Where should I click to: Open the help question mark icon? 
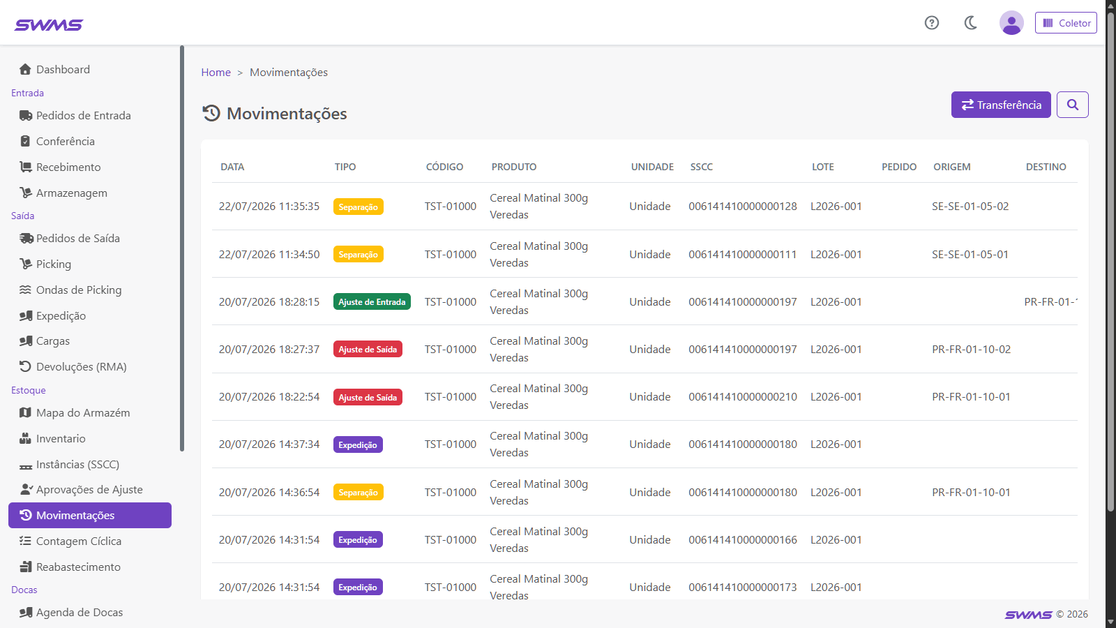(932, 23)
